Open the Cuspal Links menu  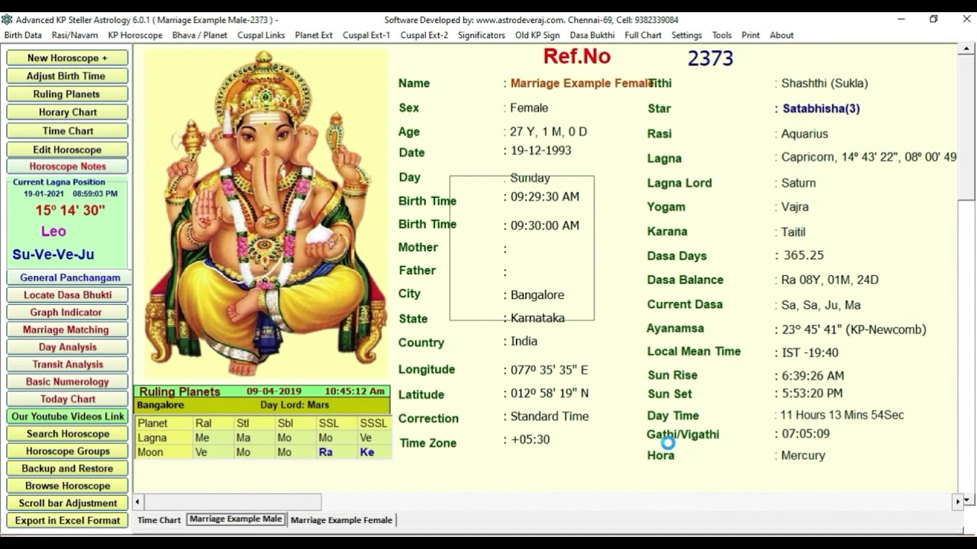[261, 35]
